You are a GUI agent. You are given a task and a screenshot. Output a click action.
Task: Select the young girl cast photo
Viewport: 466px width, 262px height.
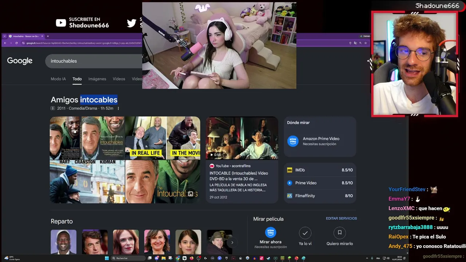click(x=188, y=242)
